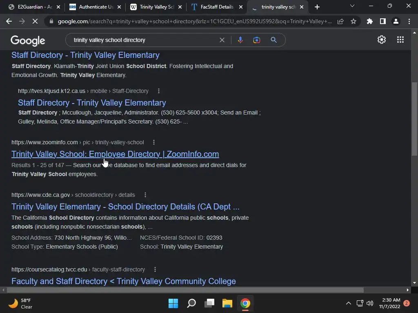Image resolution: width=418 pixels, height=313 pixels.
Task: Open the Chrome three-dot menu
Action: 409,21
